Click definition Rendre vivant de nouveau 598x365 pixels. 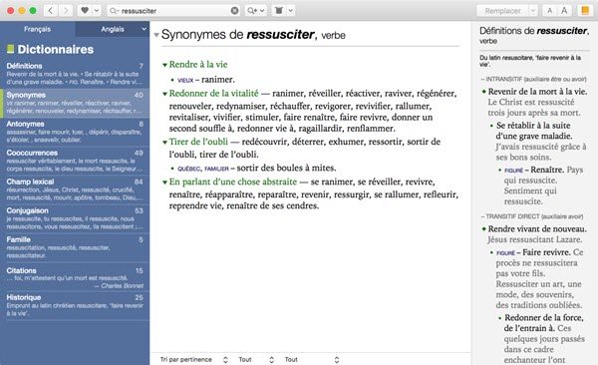(537, 229)
